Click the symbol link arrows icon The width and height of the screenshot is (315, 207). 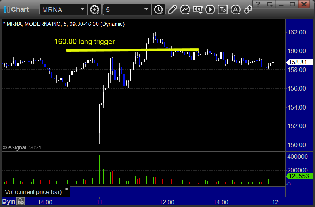coord(248,9)
